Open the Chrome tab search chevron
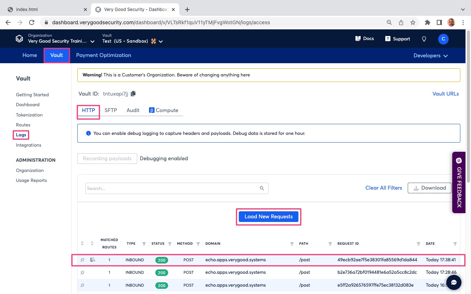 (463, 10)
